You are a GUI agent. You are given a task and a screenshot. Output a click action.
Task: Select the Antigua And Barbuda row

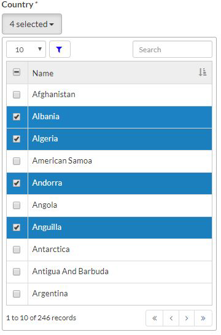point(109,272)
